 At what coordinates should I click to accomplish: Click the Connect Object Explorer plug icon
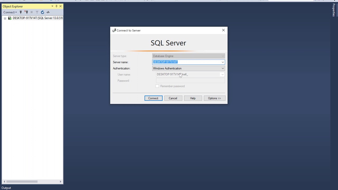click(x=21, y=12)
